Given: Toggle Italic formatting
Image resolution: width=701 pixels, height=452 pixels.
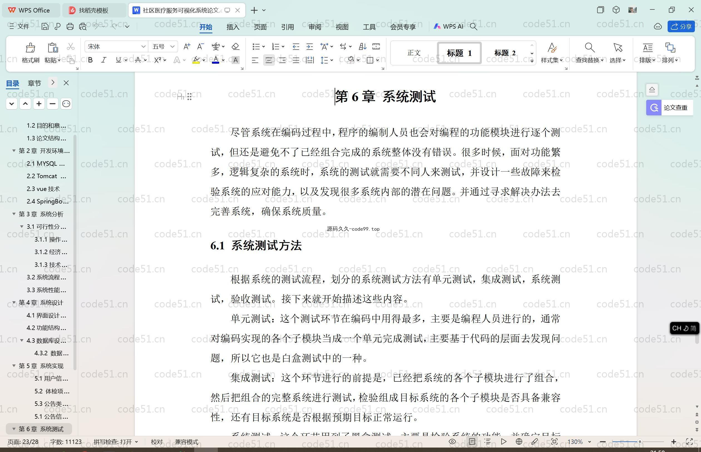Looking at the screenshot, I should point(104,60).
